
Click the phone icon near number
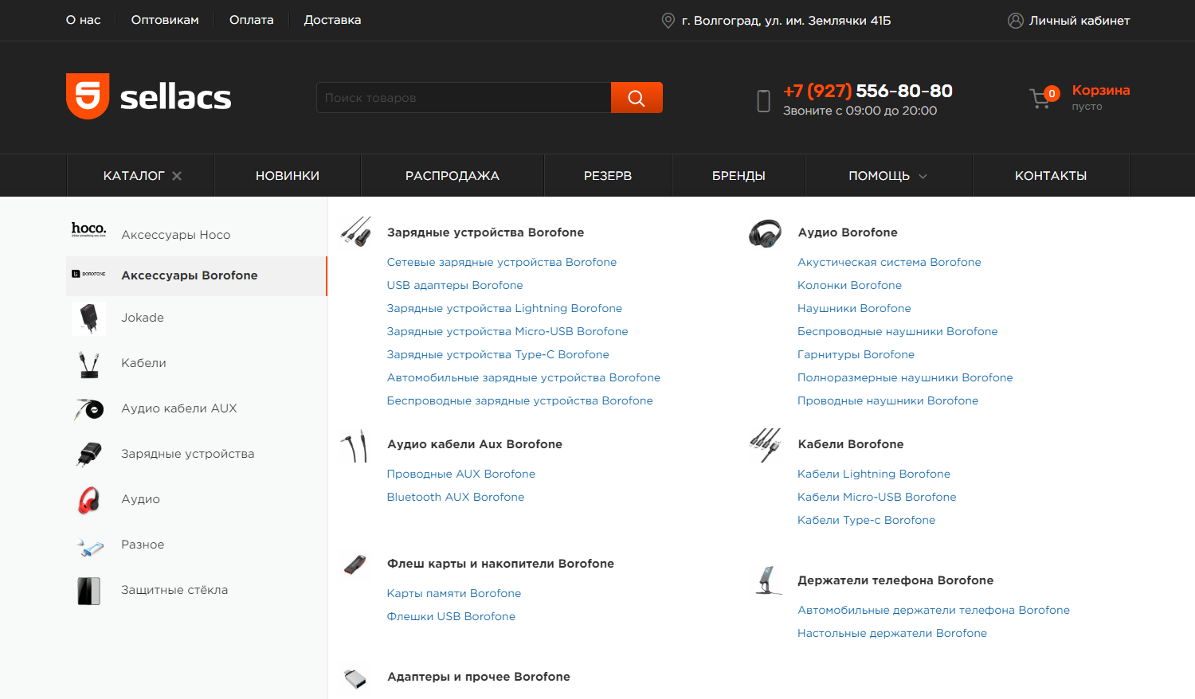[x=763, y=100]
